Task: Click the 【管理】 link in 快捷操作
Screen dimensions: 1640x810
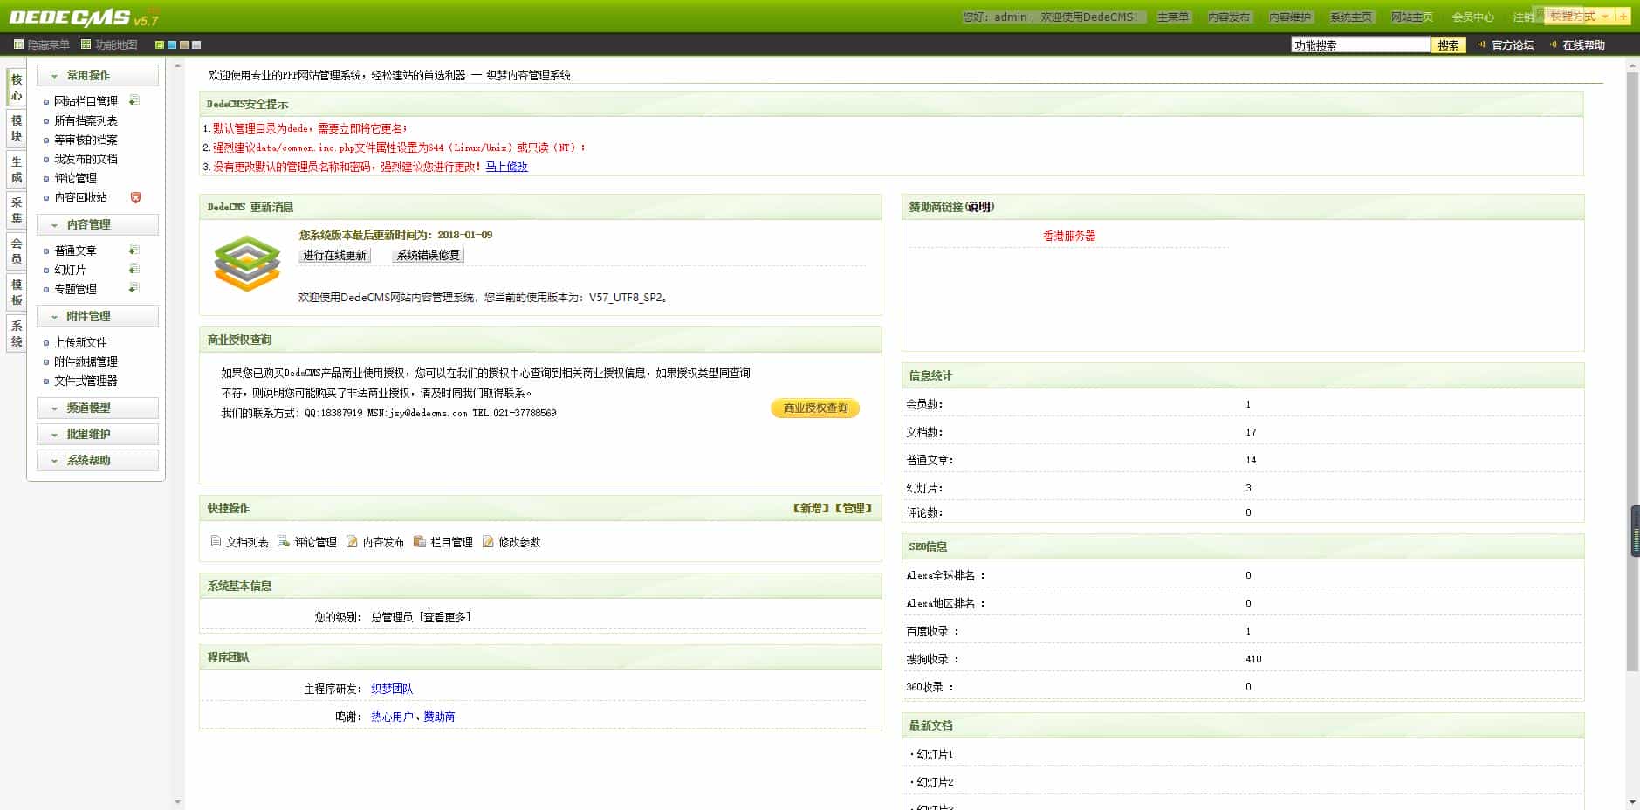Action: click(854, 508)
